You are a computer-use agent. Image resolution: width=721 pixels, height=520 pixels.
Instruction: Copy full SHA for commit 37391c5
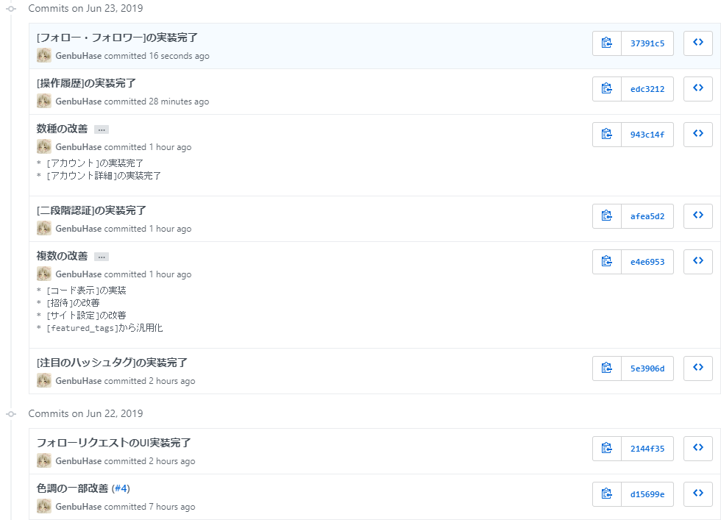[606, 43]
